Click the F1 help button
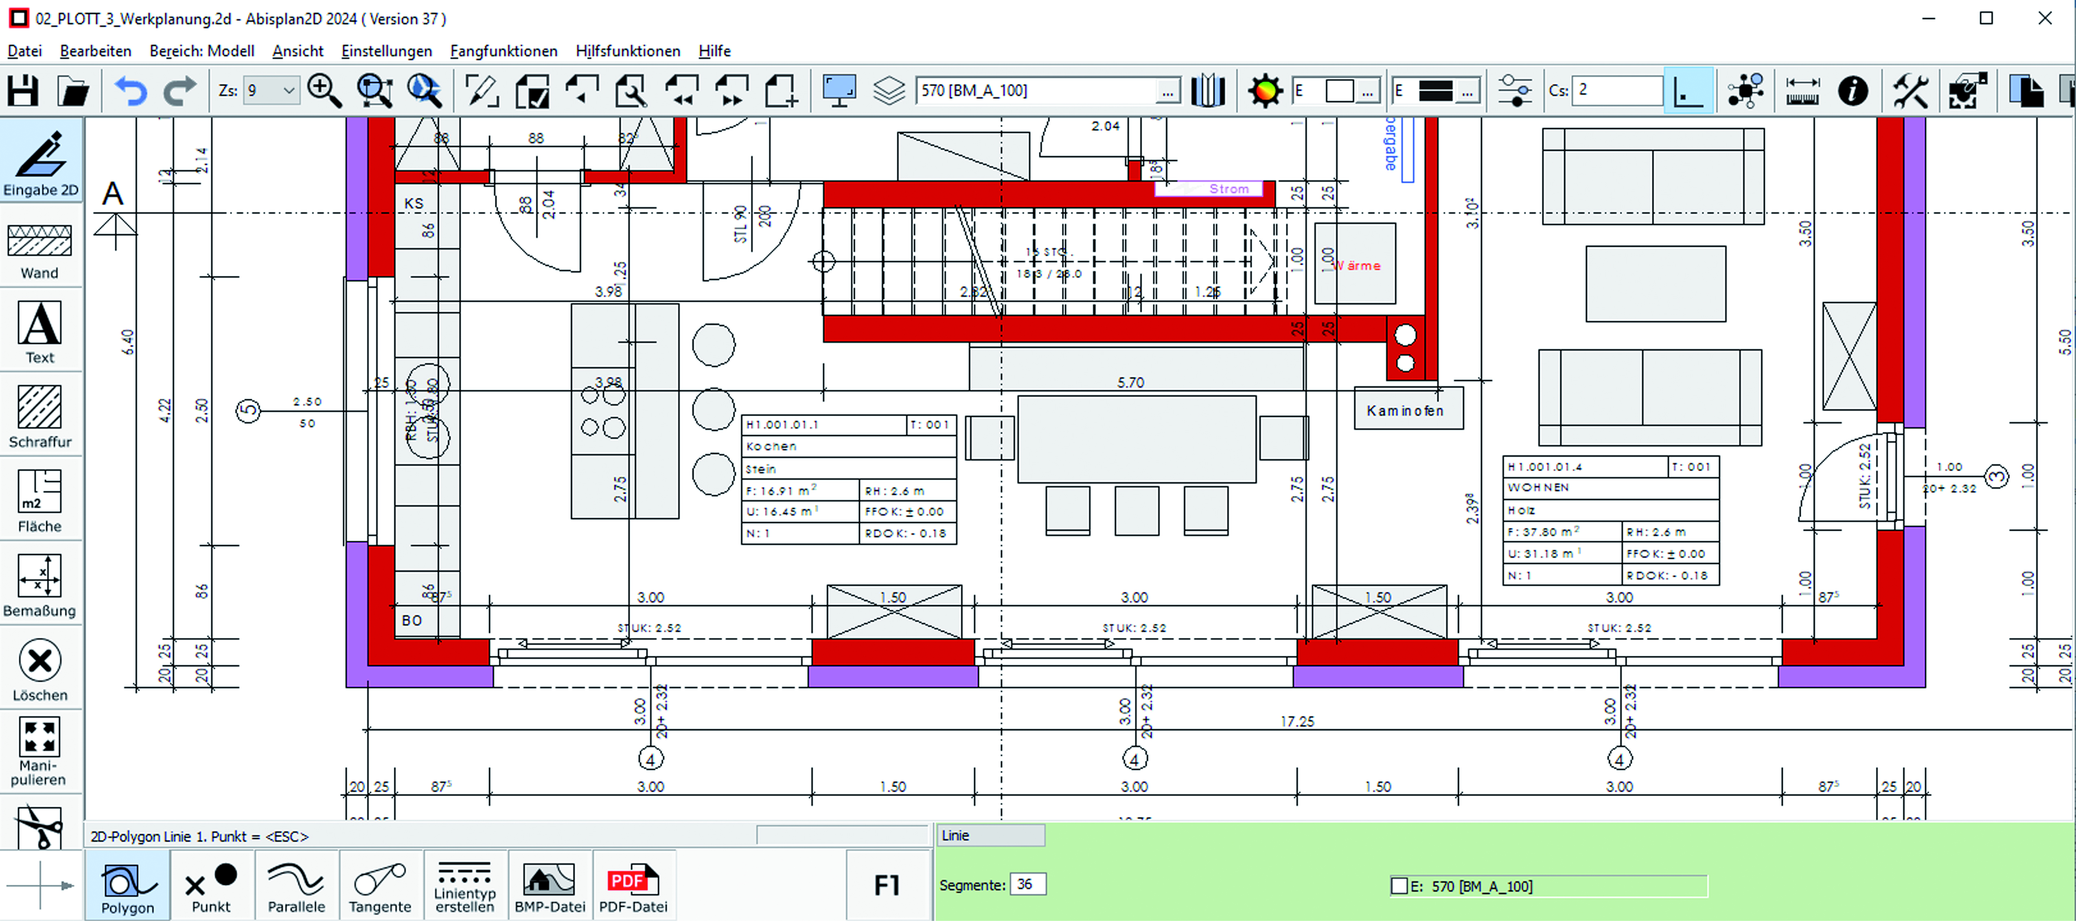This screenshot has height=921, width=2076. [x=887, y=886]
